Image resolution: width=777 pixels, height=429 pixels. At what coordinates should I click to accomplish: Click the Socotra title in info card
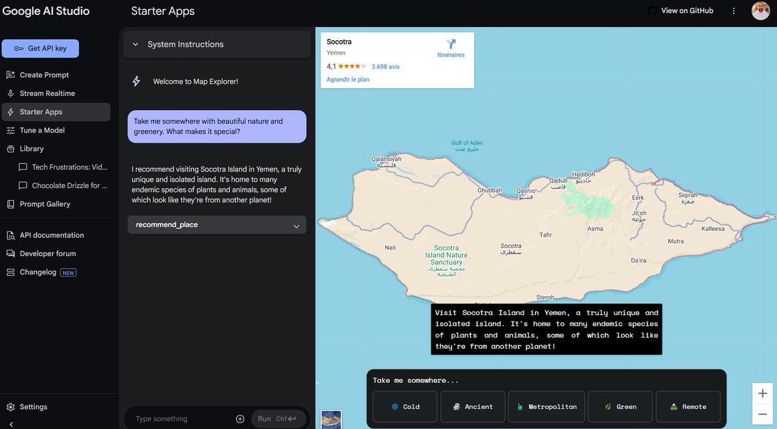pyautogui.click(x=339, y=42)
